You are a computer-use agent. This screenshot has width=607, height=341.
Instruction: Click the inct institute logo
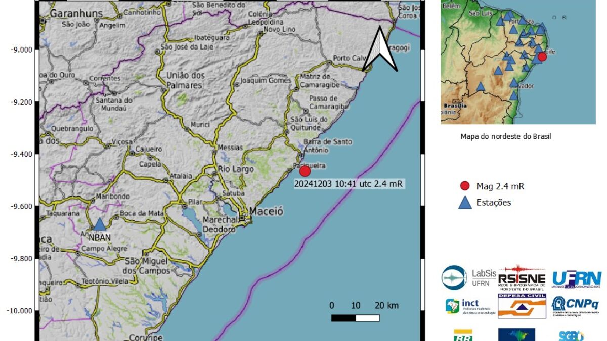pyautogui.click(x=469, y=306)
